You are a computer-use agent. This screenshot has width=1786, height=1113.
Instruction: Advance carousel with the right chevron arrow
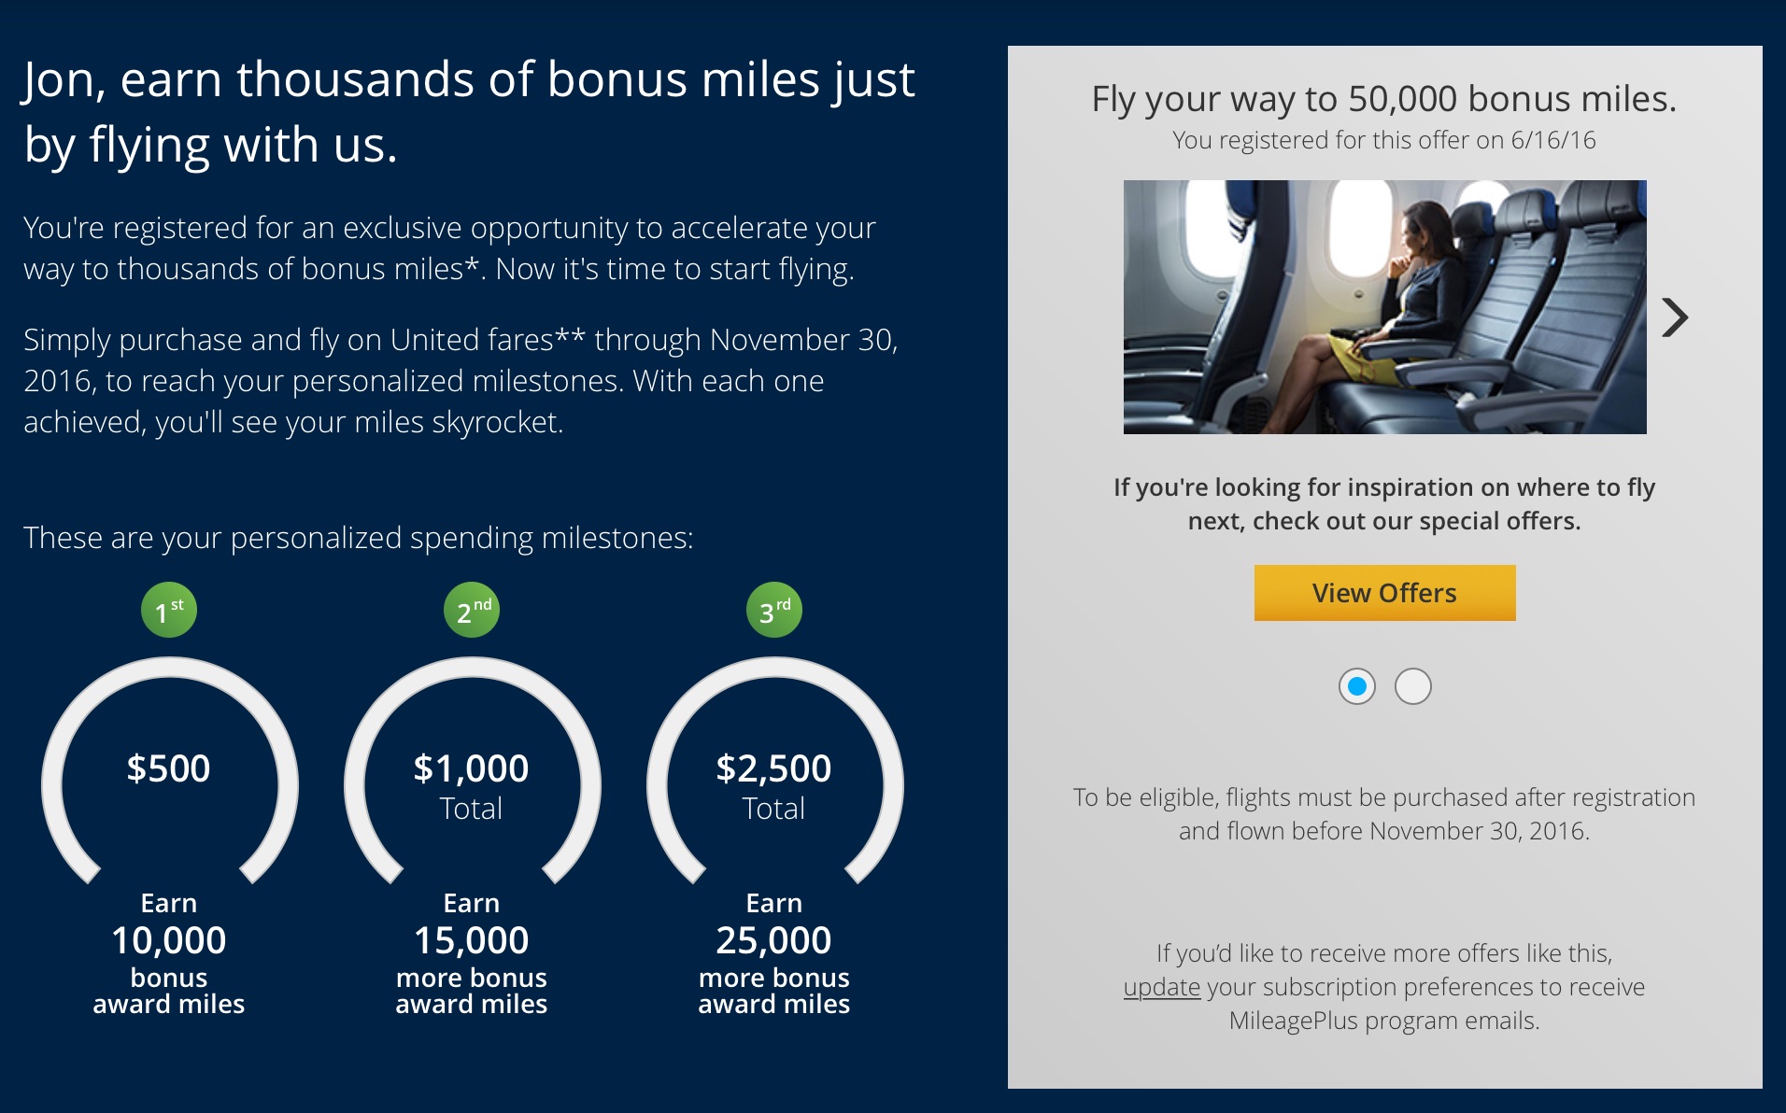(x=1675, y=317)
